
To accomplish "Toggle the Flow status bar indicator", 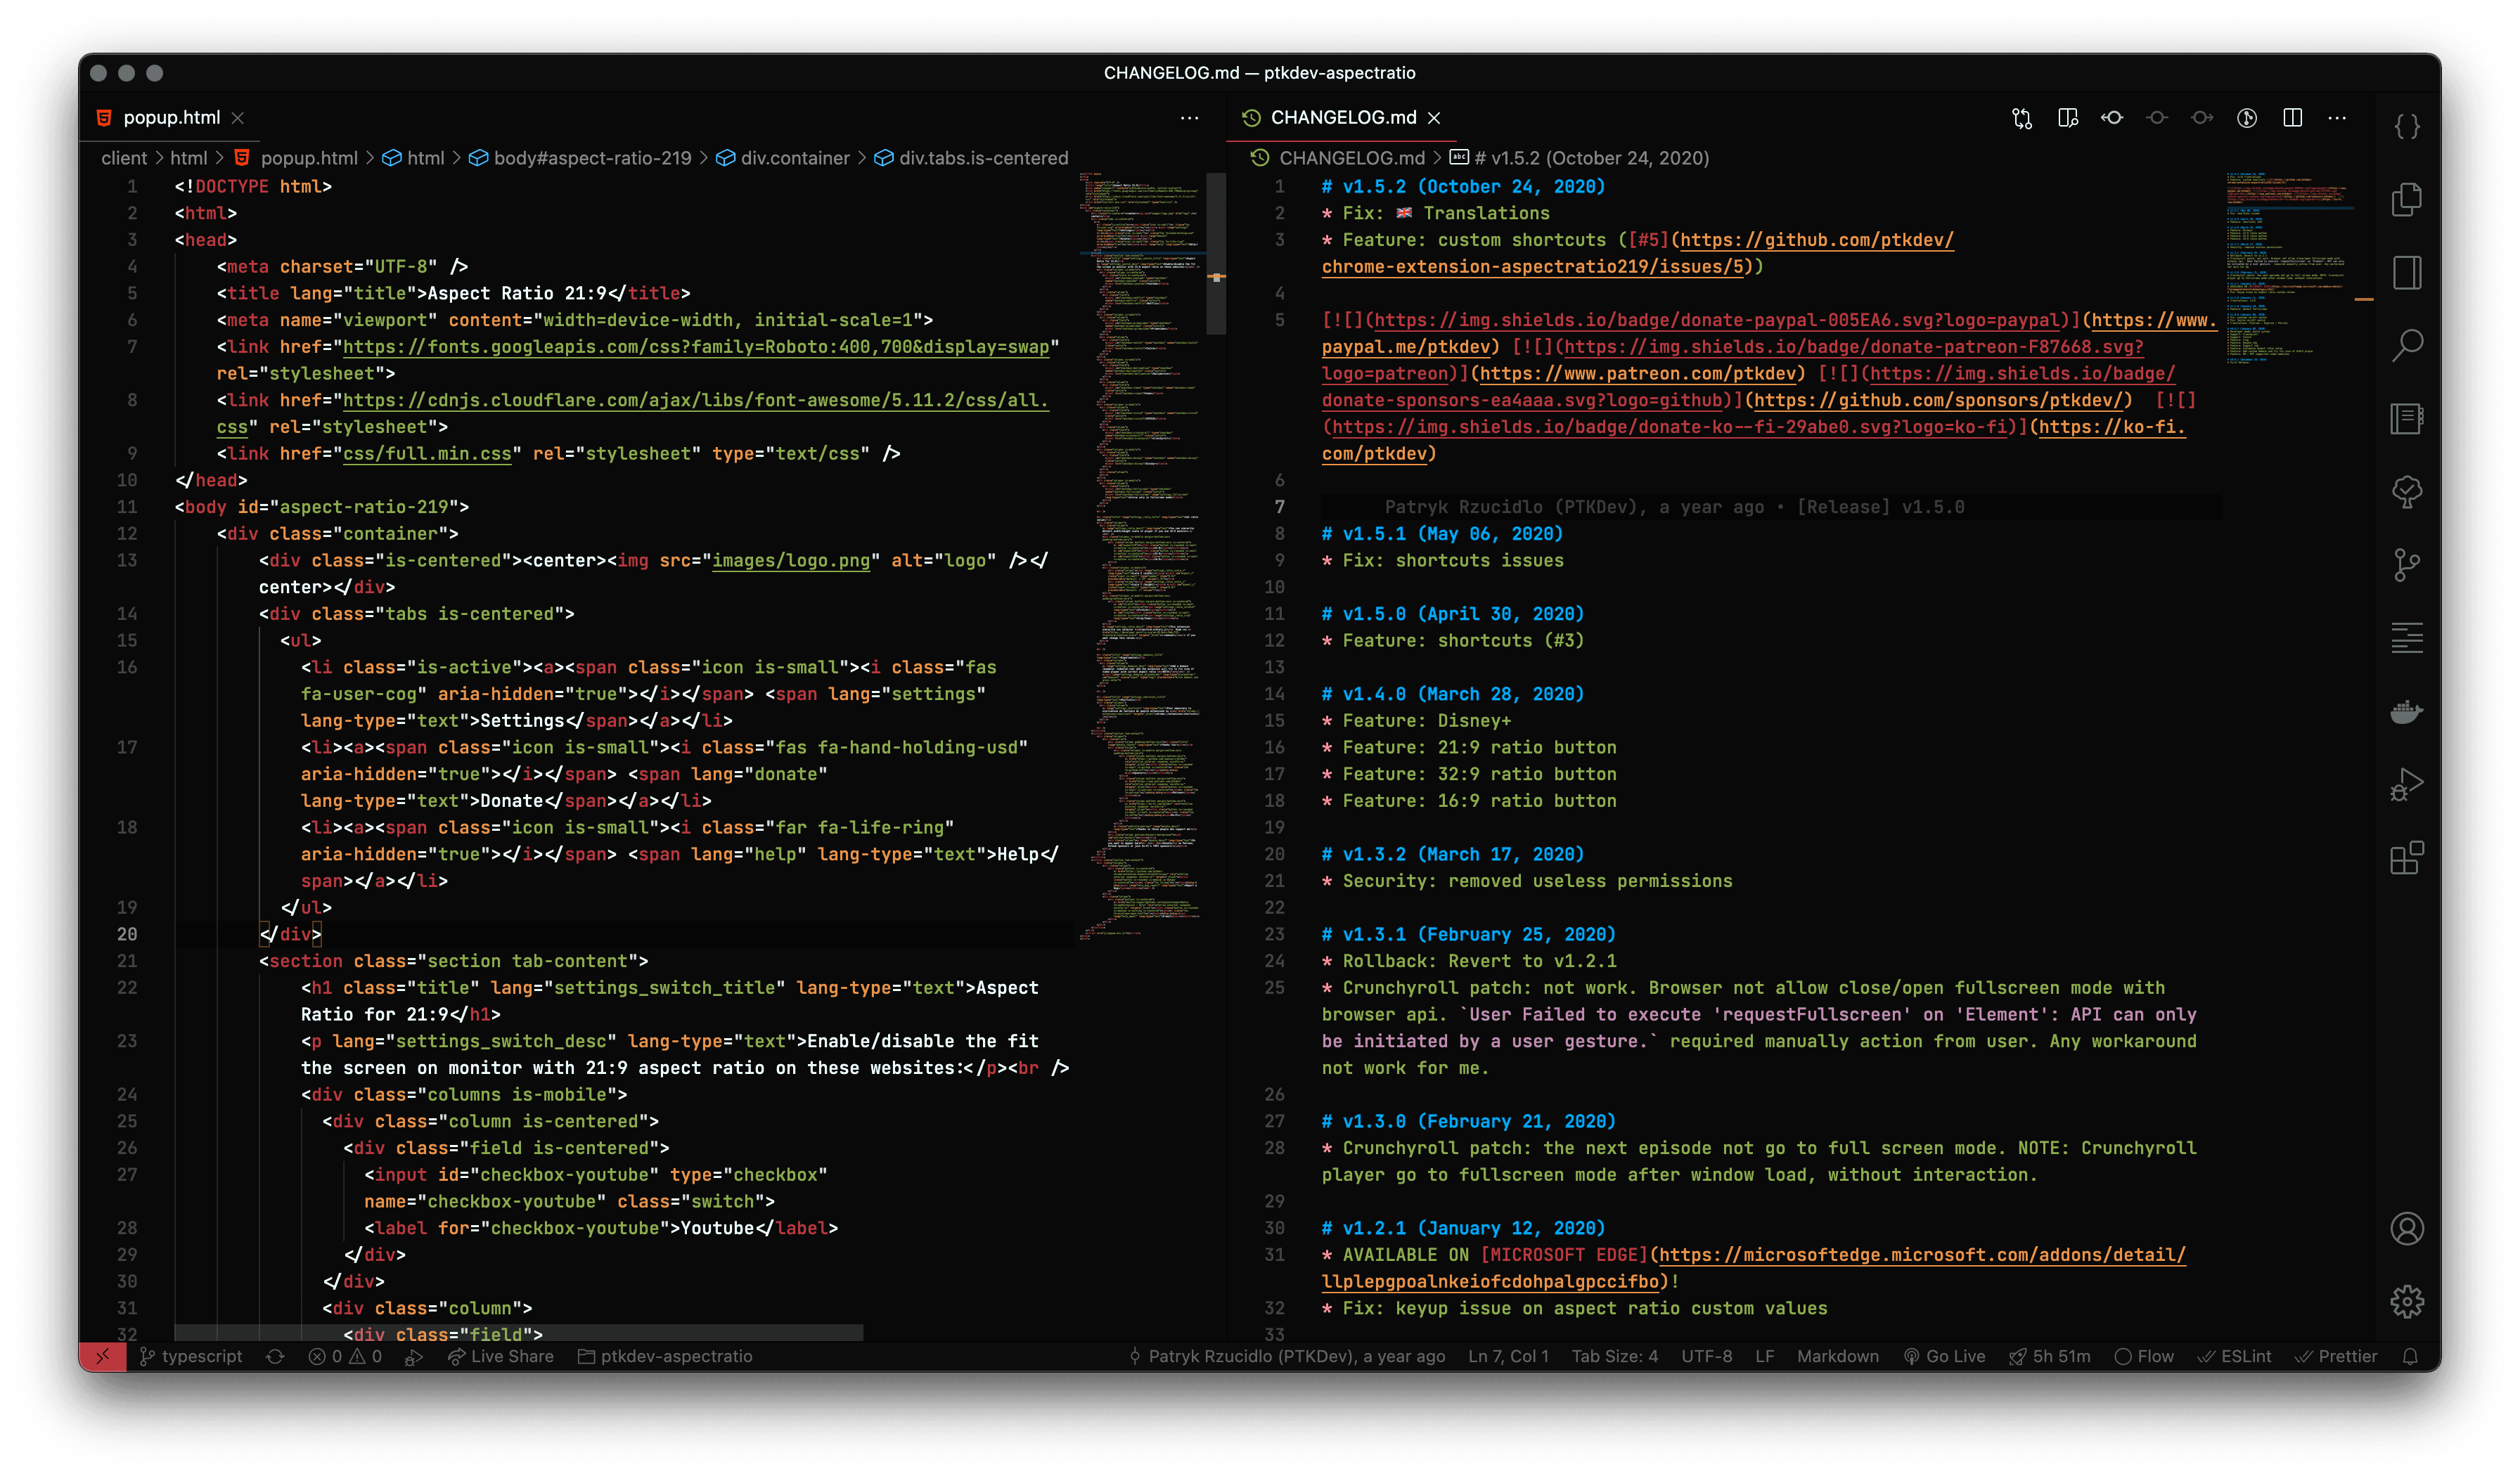I will click(2145, 1356).
